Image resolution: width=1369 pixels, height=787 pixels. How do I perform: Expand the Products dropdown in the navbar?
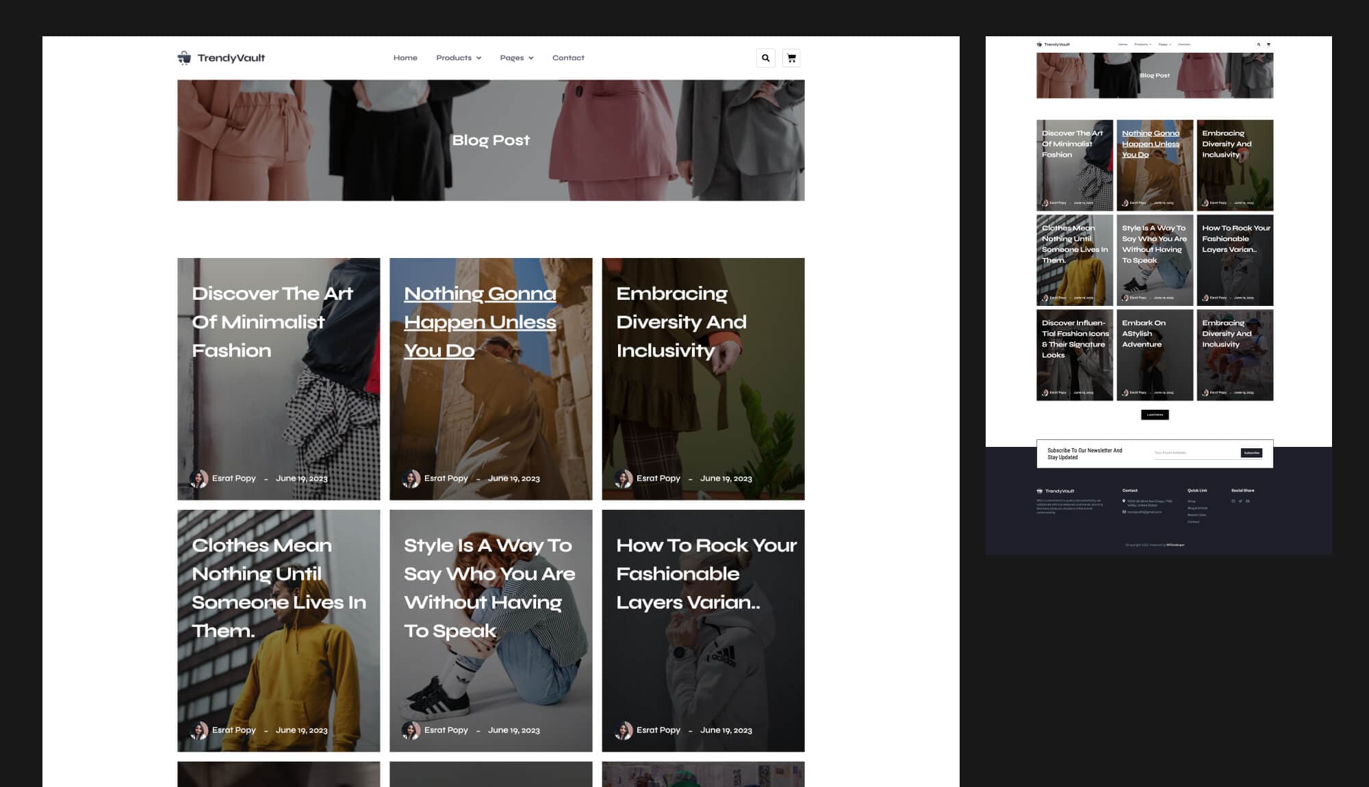pos(458,57)
